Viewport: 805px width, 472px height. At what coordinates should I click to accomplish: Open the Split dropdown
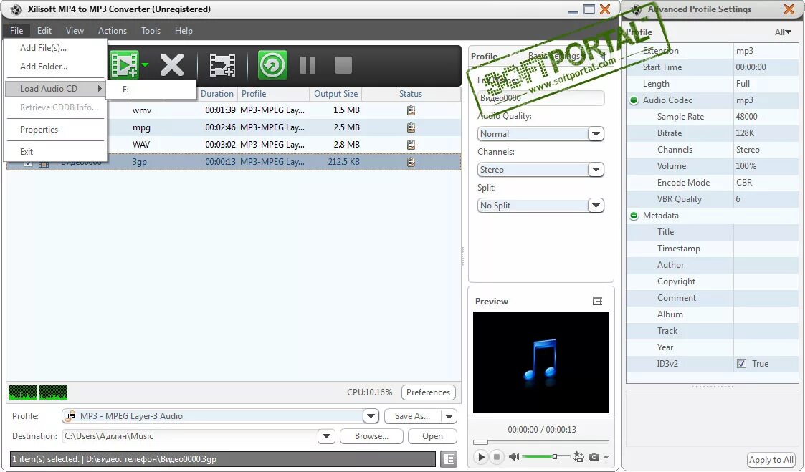tap(596, 206)
